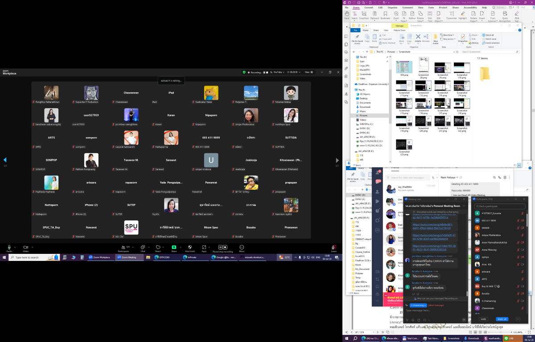Viewport: 535px width, 342px height.
Task: Open the Protect tab in Foxit
Action: [443, 8]
